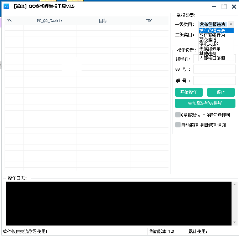Click the 目标 column header

coord(103,21)
